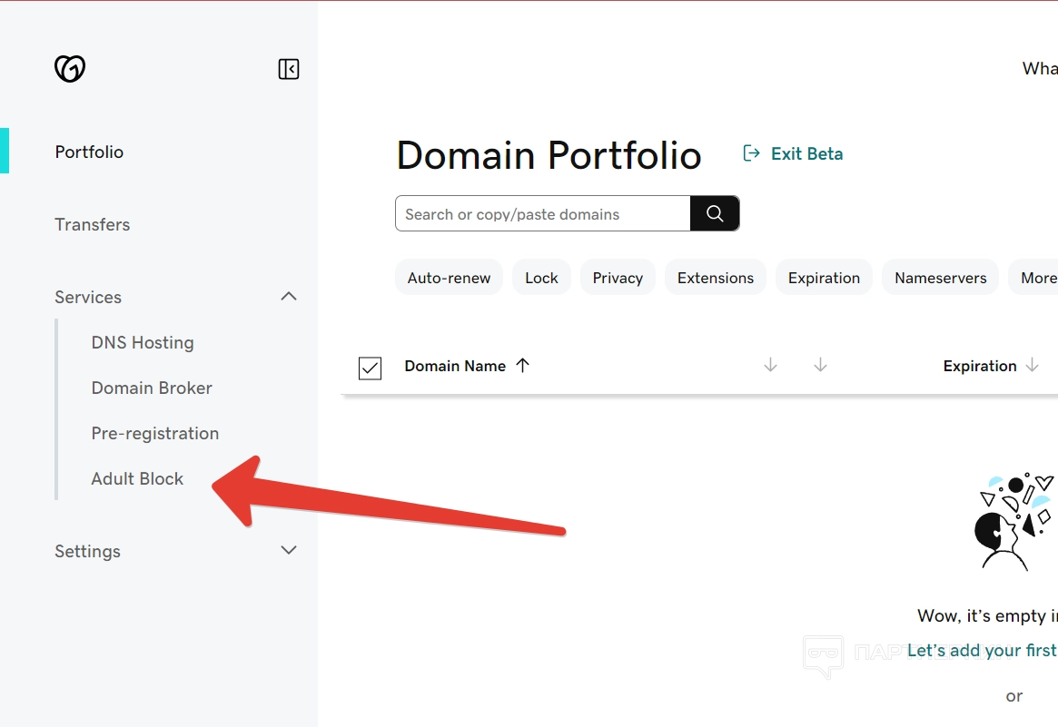Open the Auto-renew filter
Screen dimensions: 1058x727
tap(449, 278)
